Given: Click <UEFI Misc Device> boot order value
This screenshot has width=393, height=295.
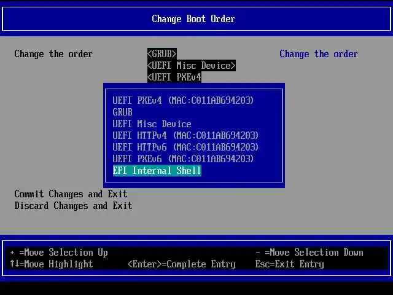Looking at the screenshot, I should pyautogui.click(x=191, y=66).
